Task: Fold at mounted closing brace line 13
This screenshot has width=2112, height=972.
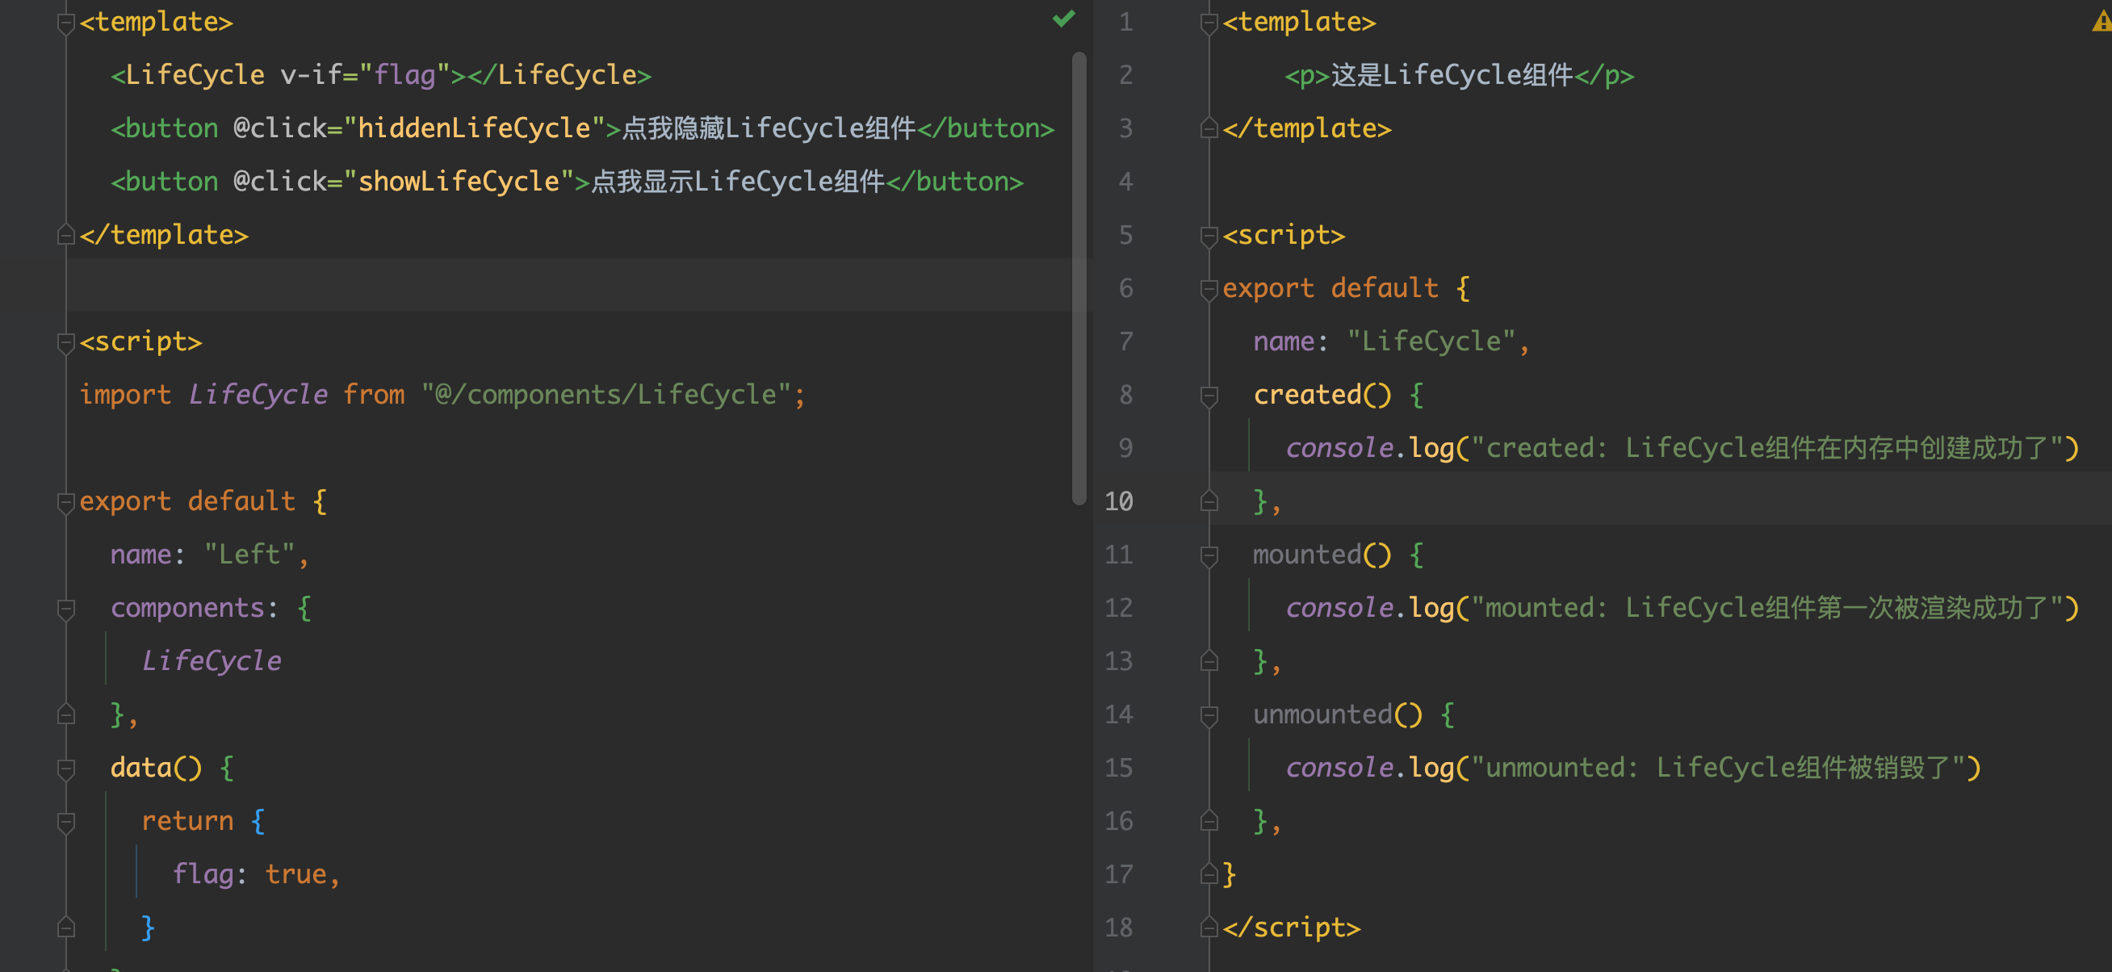Action: (1209, 661)
